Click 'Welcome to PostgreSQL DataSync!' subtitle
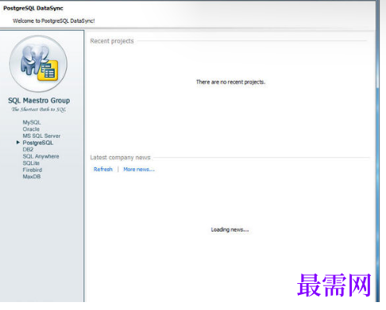386x310 pixels. tap(54, 21)
